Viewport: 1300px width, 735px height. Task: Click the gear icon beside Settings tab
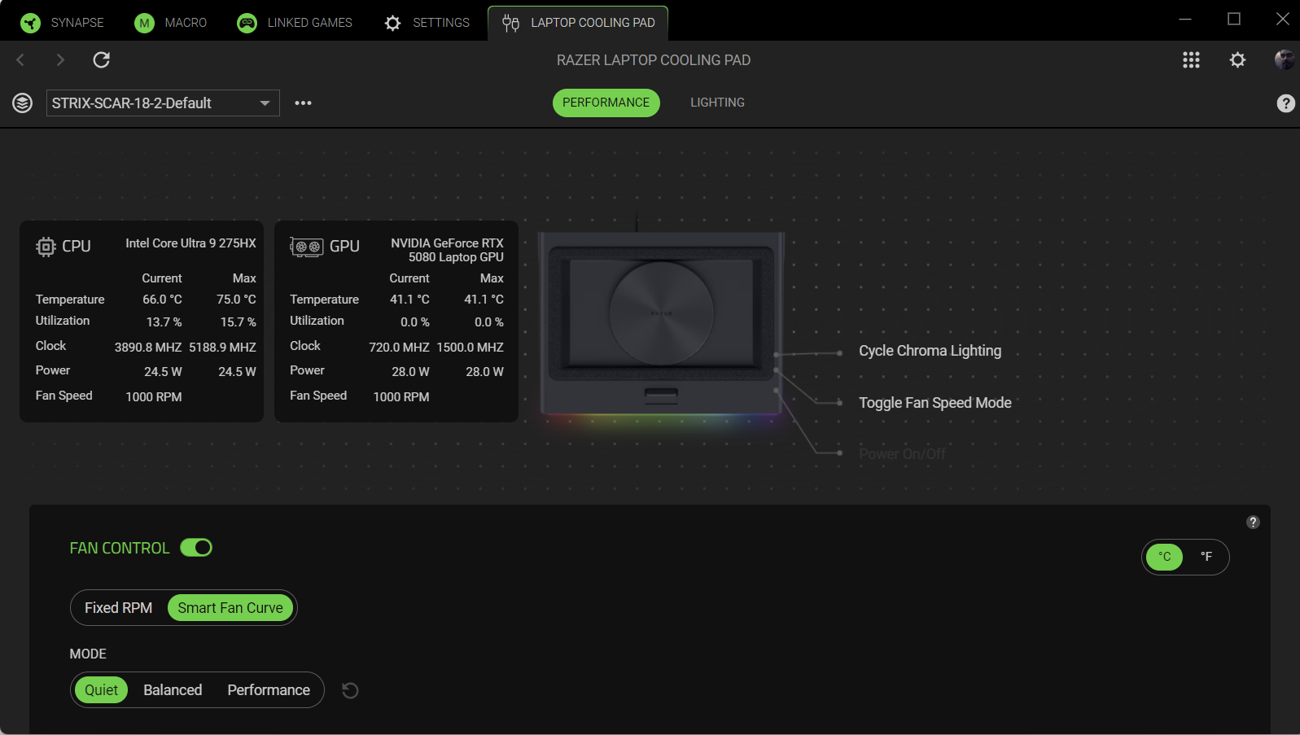pos(393,23)
